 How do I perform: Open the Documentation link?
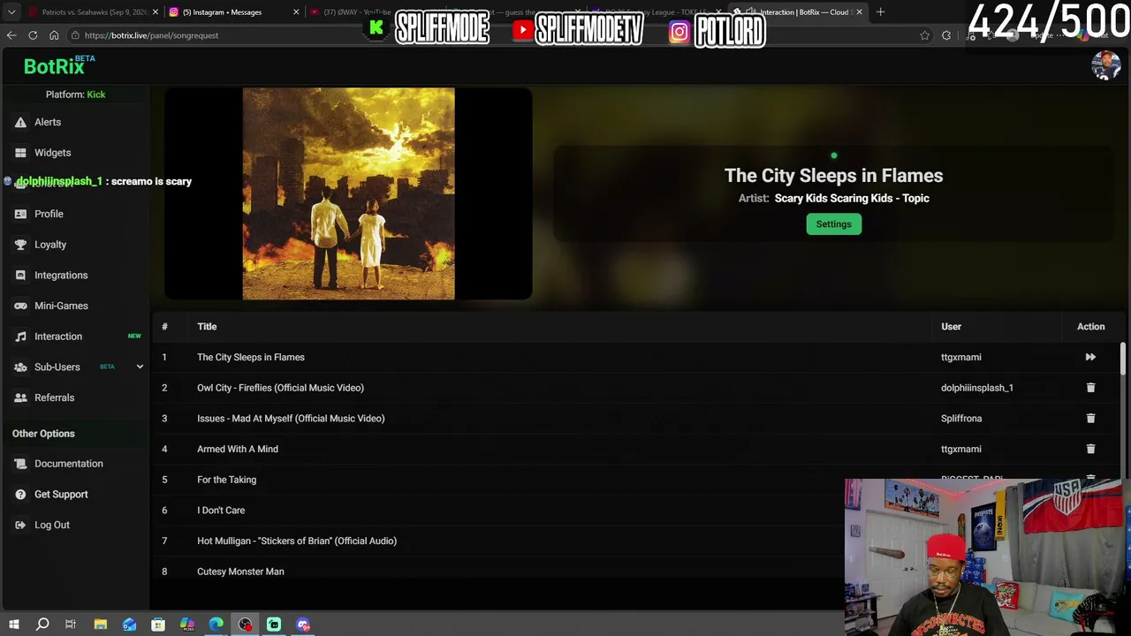tap(68, 464)
